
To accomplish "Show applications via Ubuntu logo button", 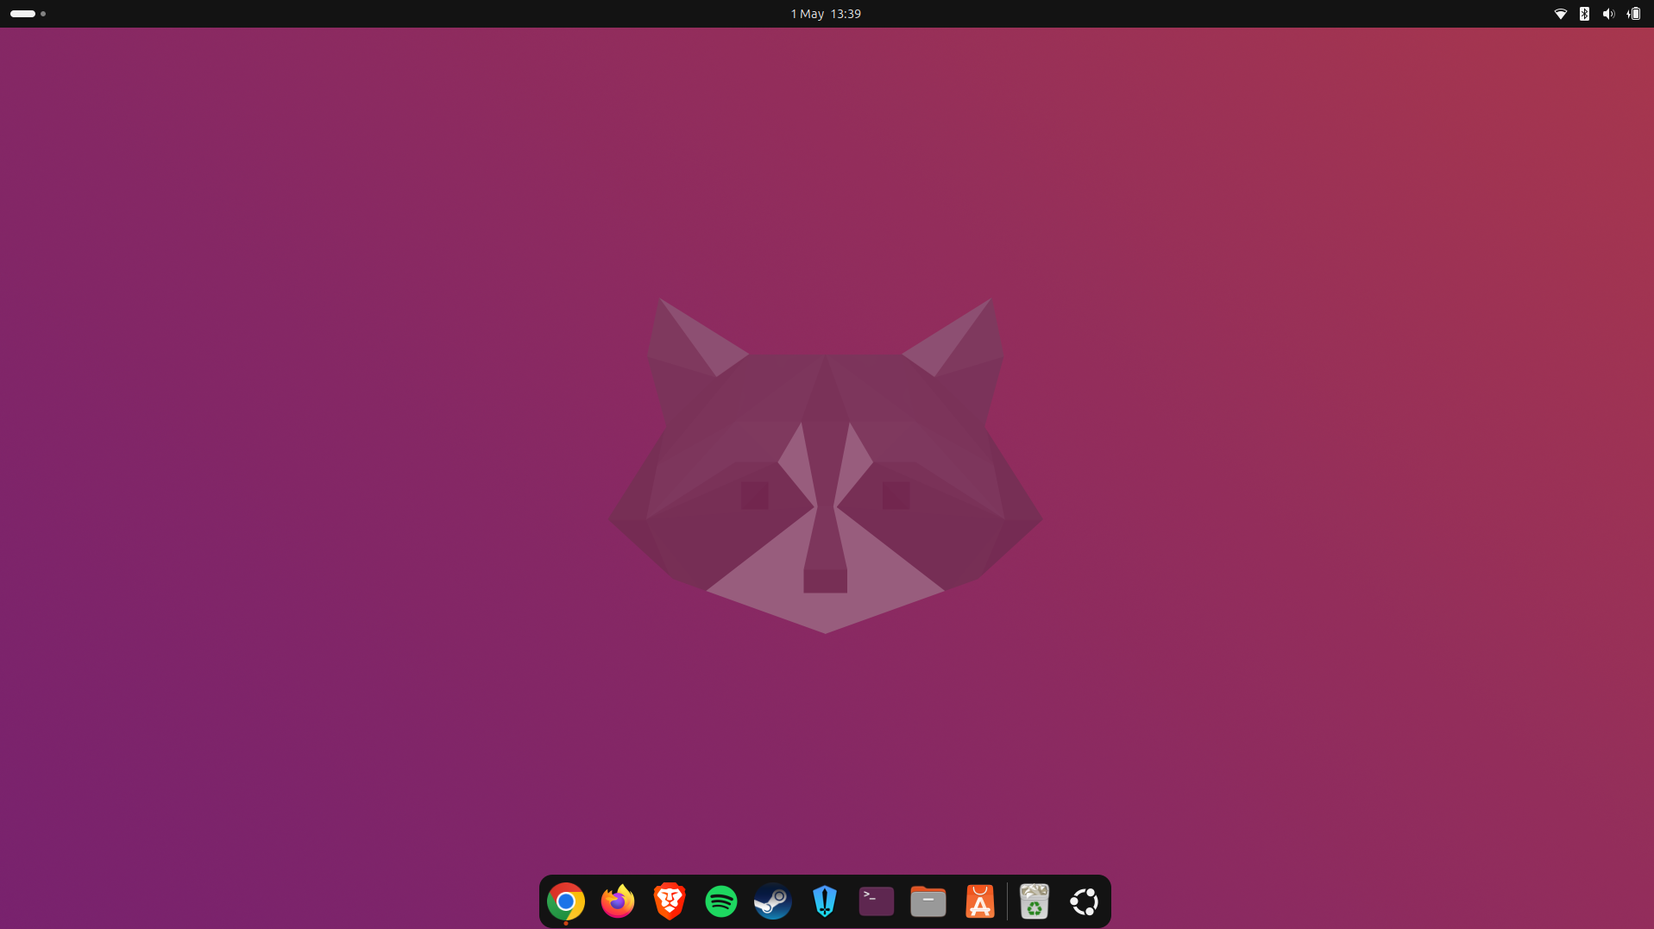I will (1085, 901).
